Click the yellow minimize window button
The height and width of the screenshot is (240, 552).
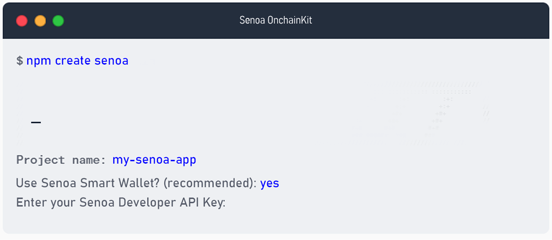click(x=40, y=21)
